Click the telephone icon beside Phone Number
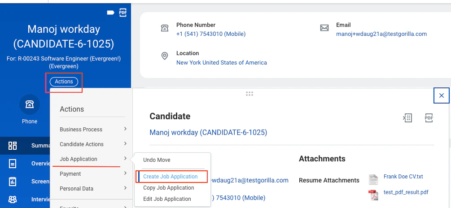The width and height of the screenshot is (451, 208). pyautogui.click(x=165, y=28)
